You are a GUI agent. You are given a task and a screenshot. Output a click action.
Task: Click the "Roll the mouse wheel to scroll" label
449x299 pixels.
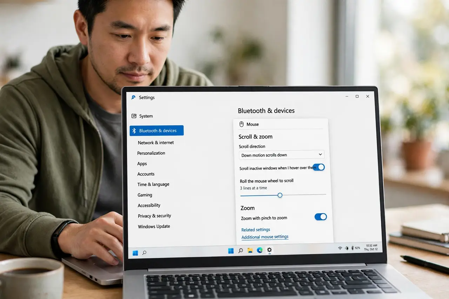coord(267,181)
